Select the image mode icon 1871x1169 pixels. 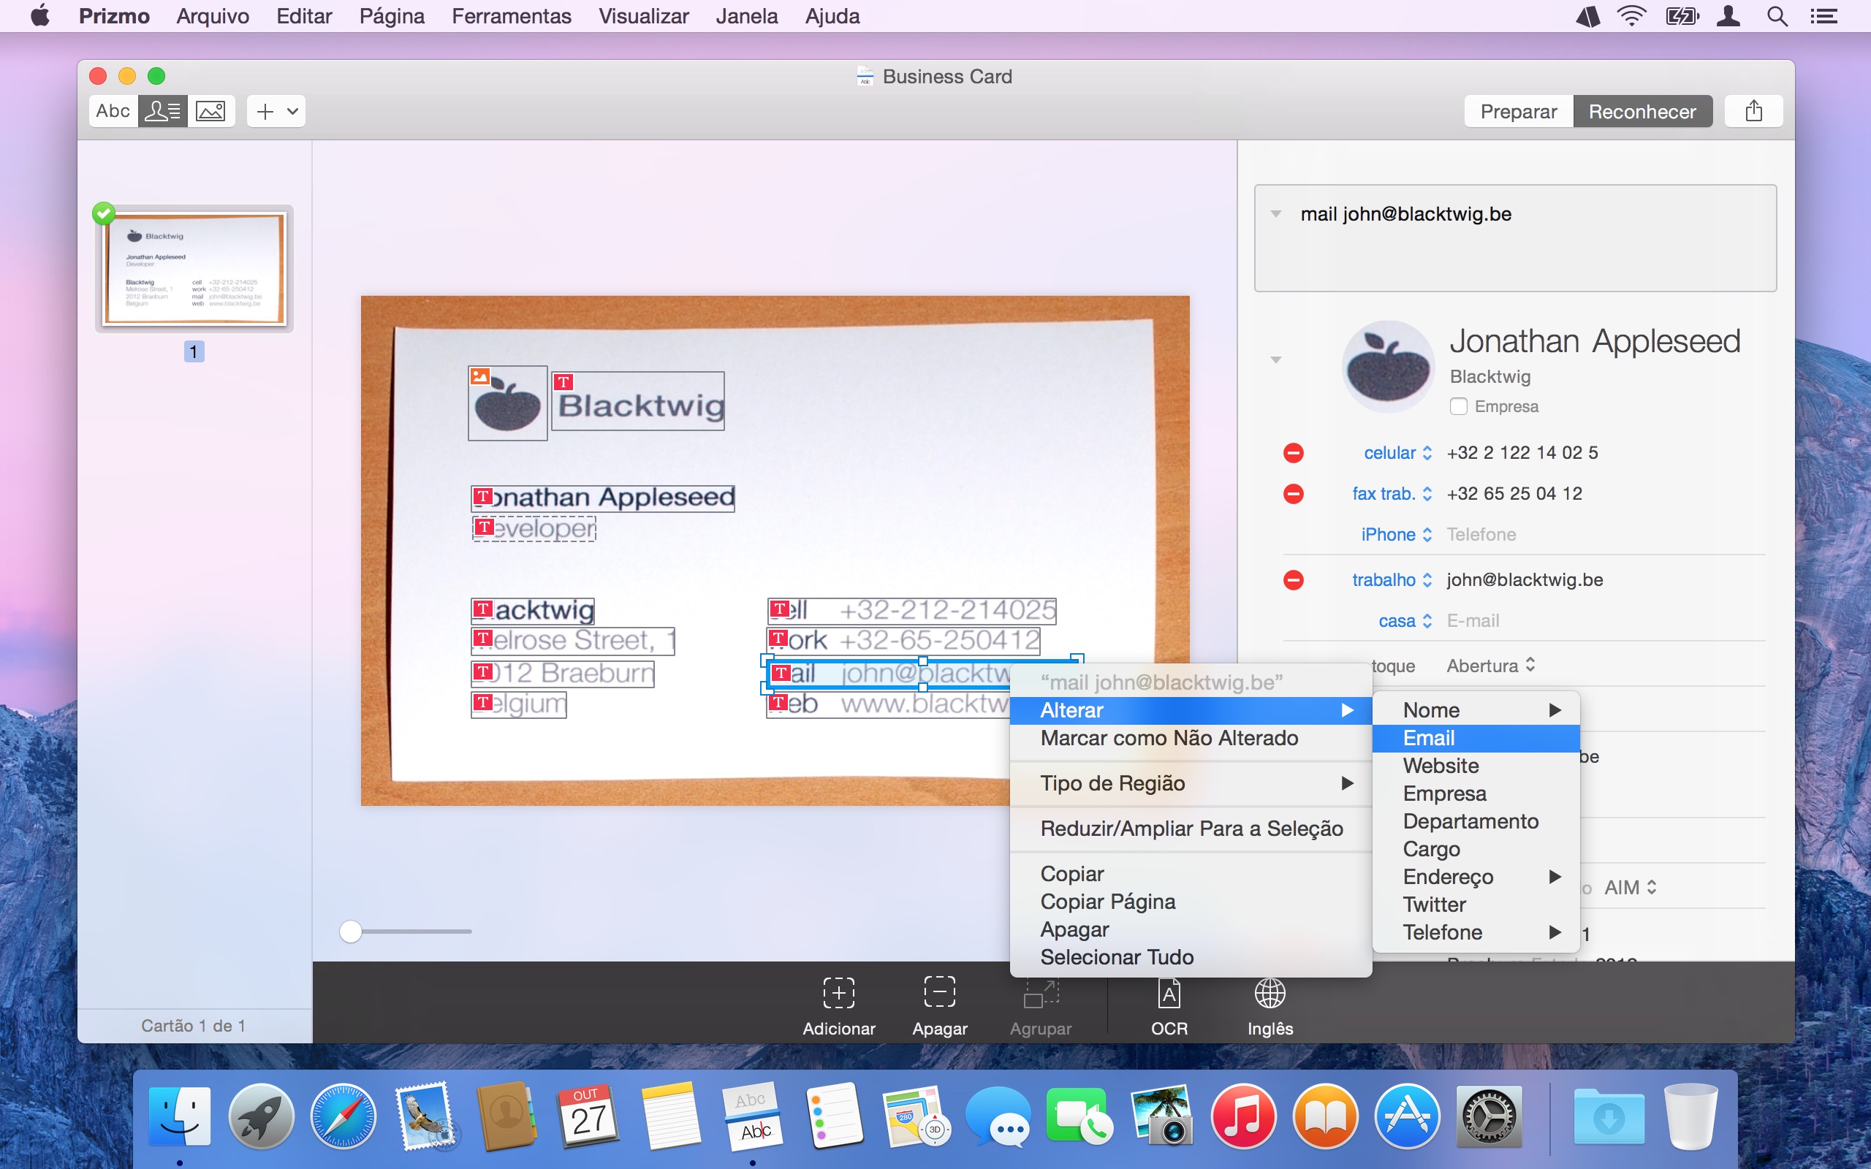point(210,111)
